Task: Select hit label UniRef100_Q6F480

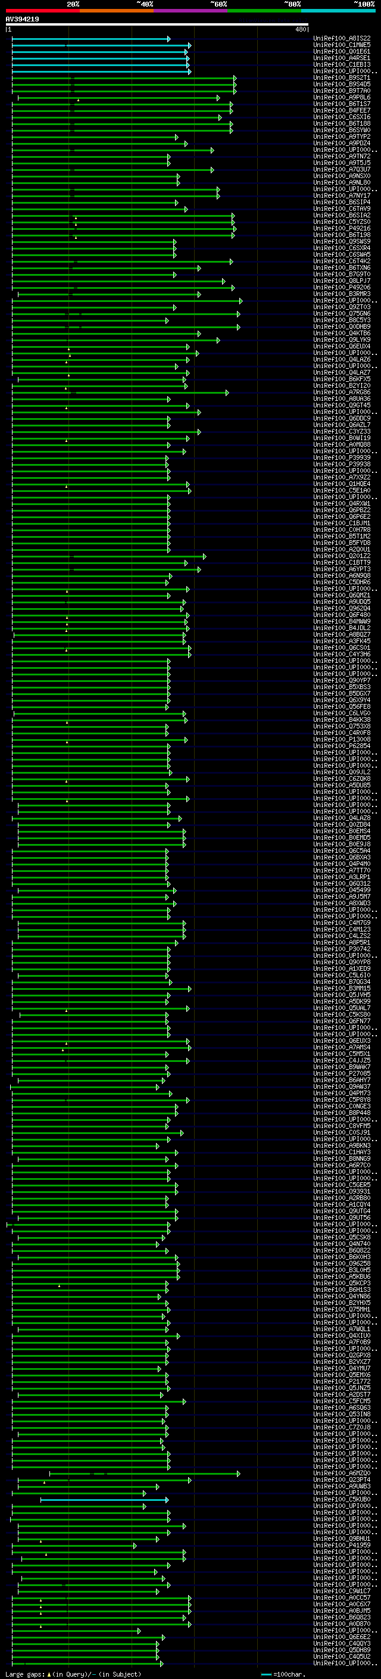Action: [342, 615]
